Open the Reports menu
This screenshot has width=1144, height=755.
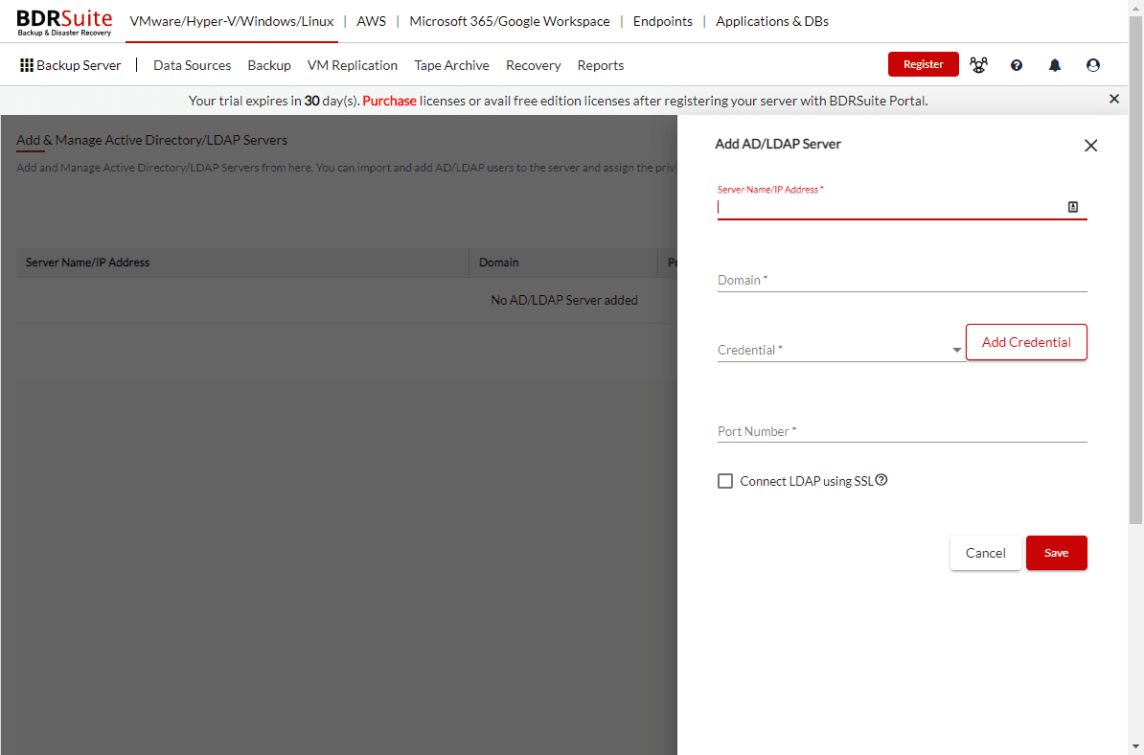pyautogui.click(x=601, y=65)
